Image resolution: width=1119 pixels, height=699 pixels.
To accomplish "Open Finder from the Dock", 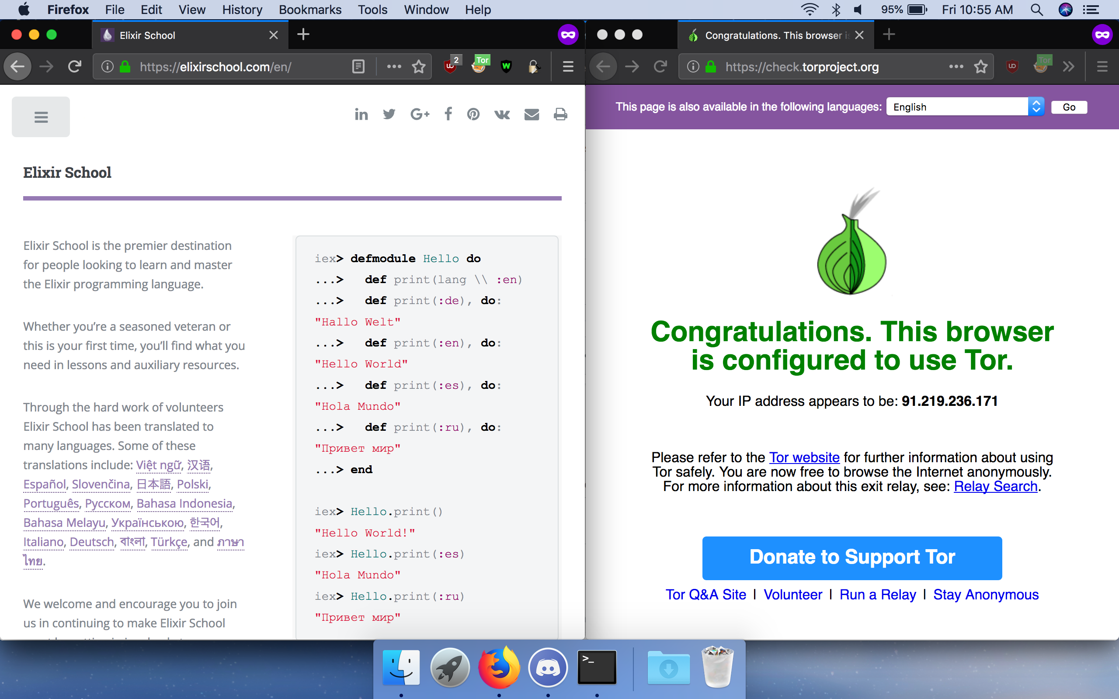I will [401, 668].
